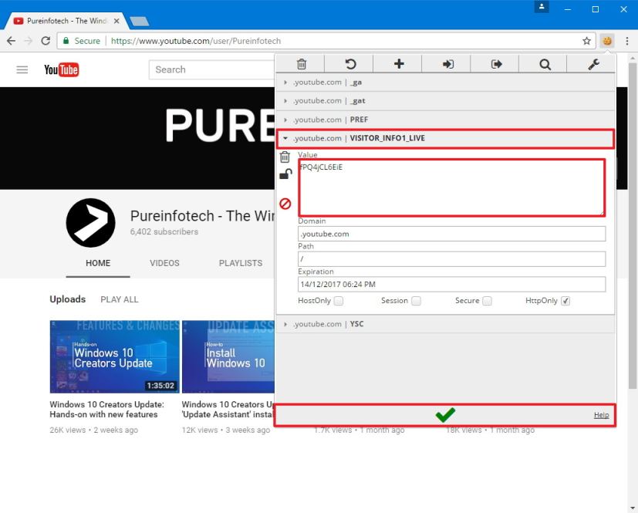Enable the Session checkbox

coord(416,301)
